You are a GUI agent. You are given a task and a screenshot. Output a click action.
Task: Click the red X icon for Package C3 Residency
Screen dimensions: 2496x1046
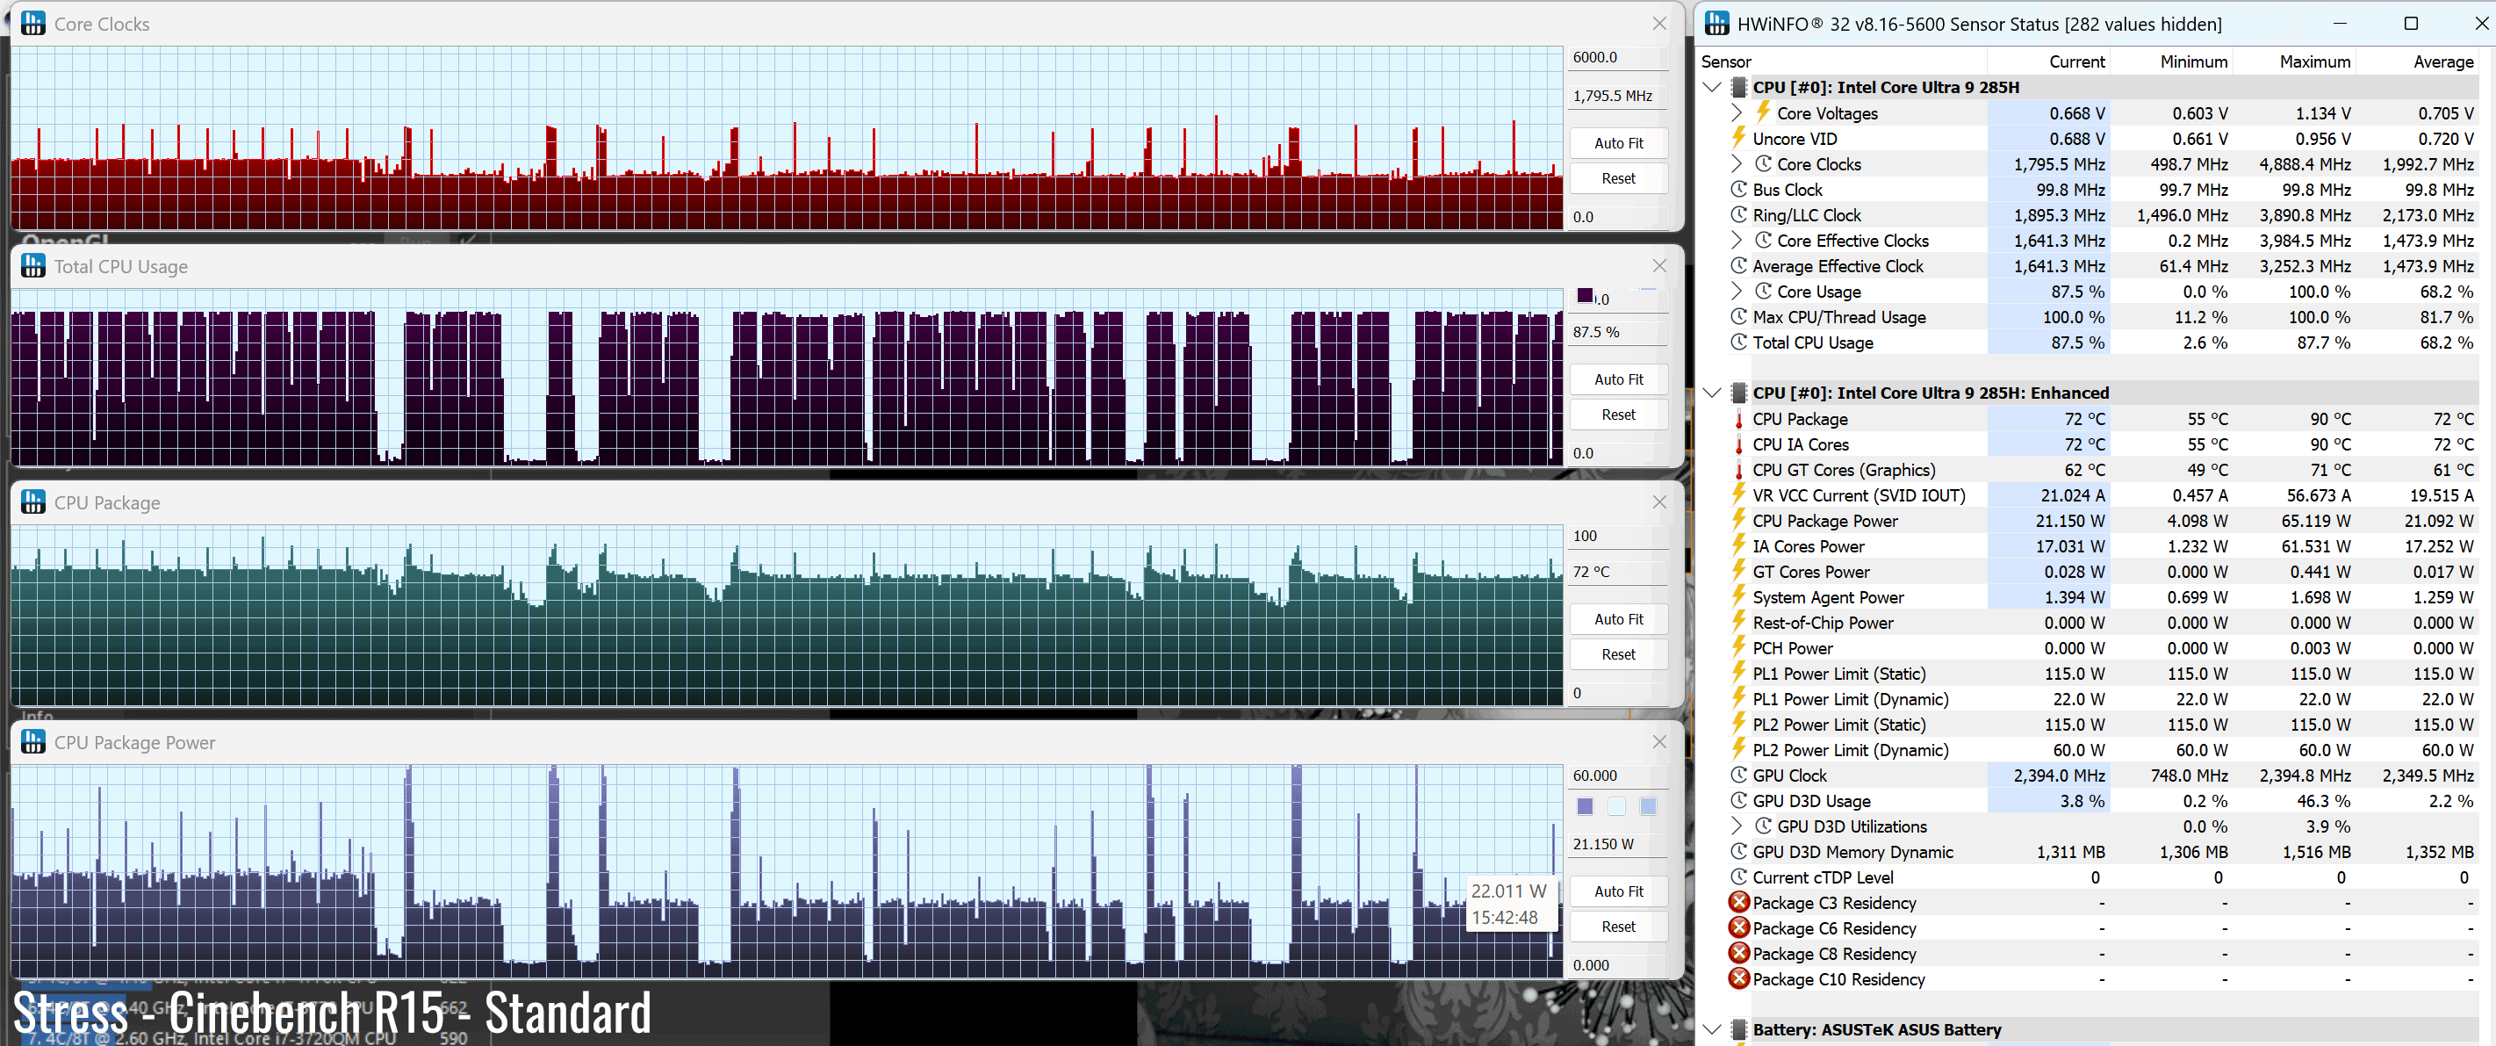click(x=1739, y=902)
